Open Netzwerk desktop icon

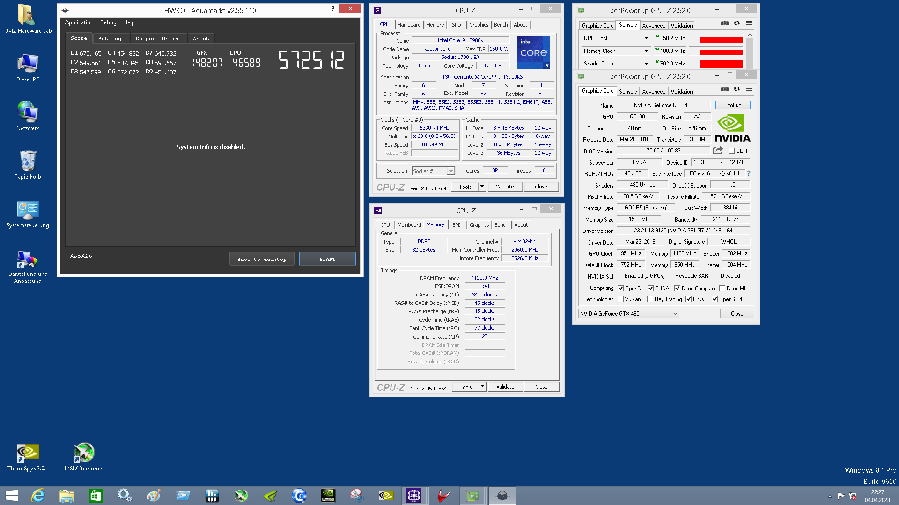(28, 116)
